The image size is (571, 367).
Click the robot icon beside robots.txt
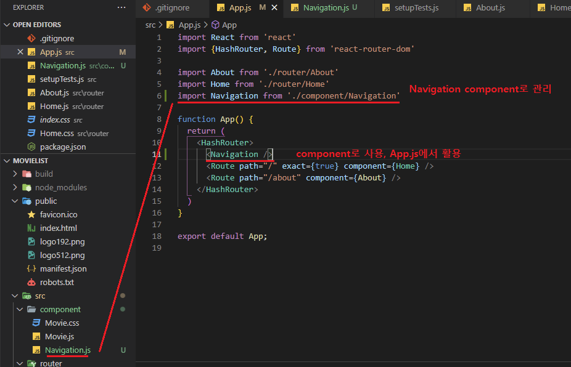(x=31, y=282)
